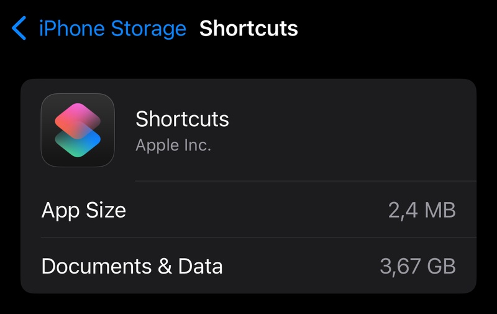
Task: Tap the ampersand in Documents & Data
Action: [165, 266]
